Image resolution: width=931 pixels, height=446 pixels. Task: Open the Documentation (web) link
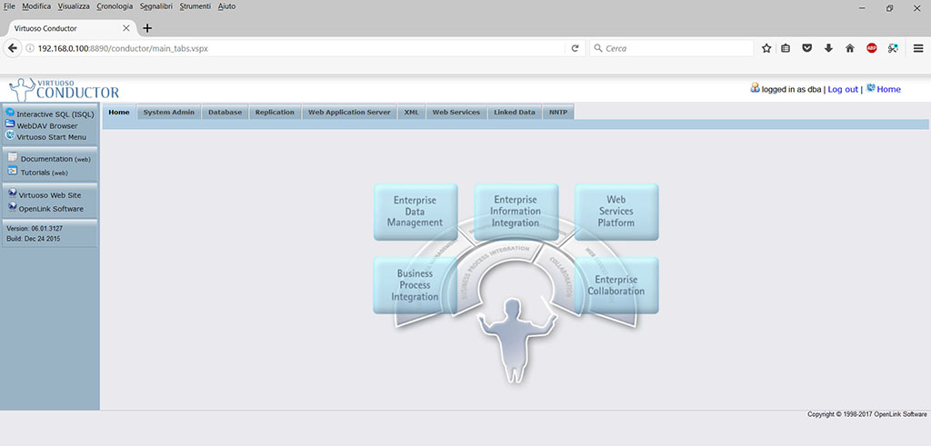(x=55, y=159)
